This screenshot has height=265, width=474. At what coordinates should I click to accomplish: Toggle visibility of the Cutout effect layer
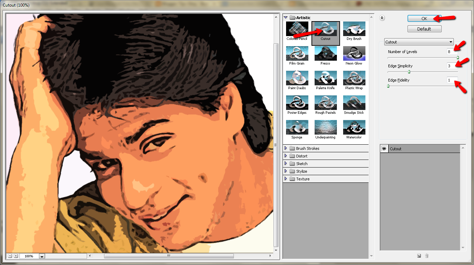click(384, 148)
